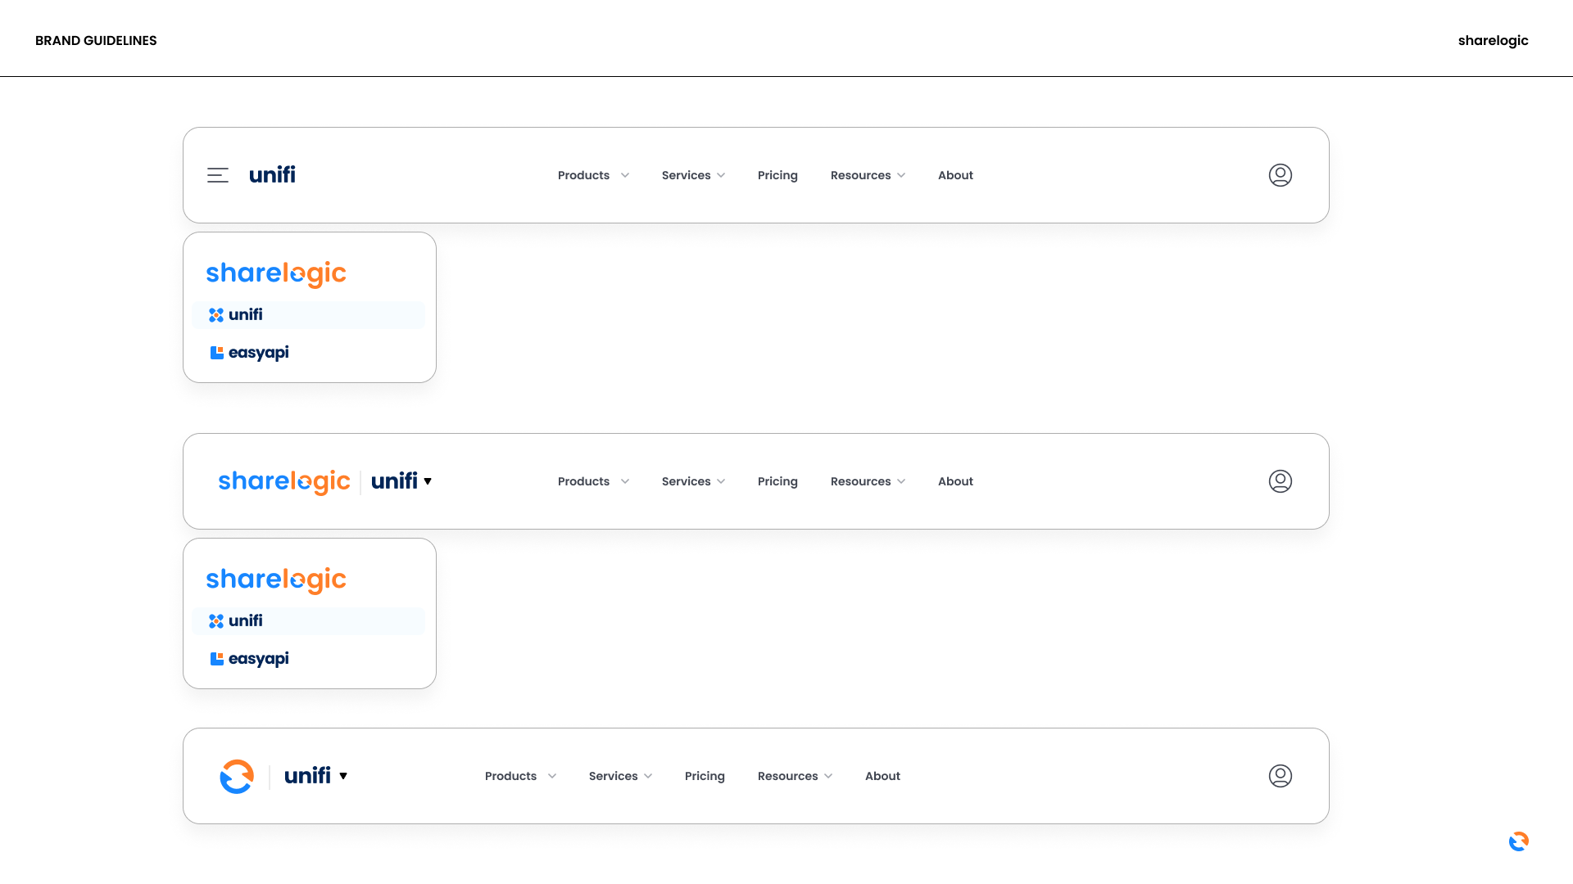Expand the Products dropdown in the top navbar
Image resolution: width=1573 pixels, height=884 pixels.
[592, 174]
